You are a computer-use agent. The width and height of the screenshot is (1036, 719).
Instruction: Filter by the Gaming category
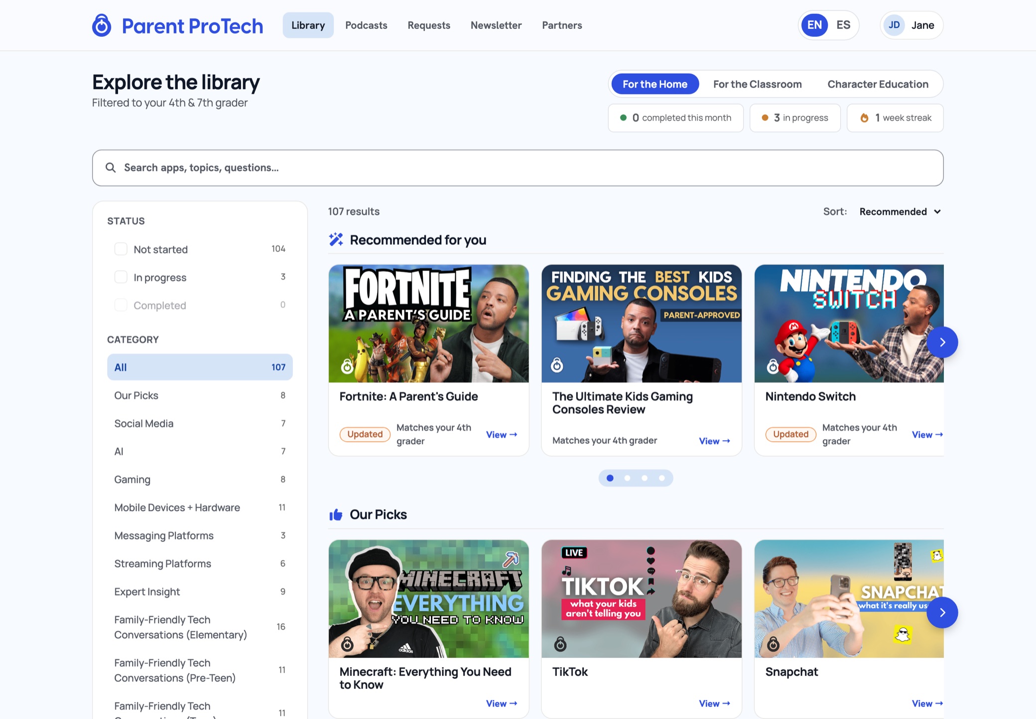(x=200, y=479)
